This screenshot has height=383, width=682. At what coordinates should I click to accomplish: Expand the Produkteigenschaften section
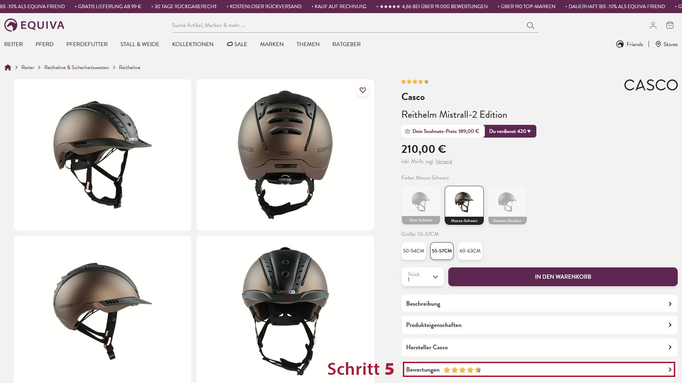(539, 325)
